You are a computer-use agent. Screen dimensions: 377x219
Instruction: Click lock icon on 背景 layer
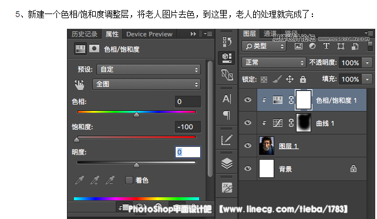point(353,169)
